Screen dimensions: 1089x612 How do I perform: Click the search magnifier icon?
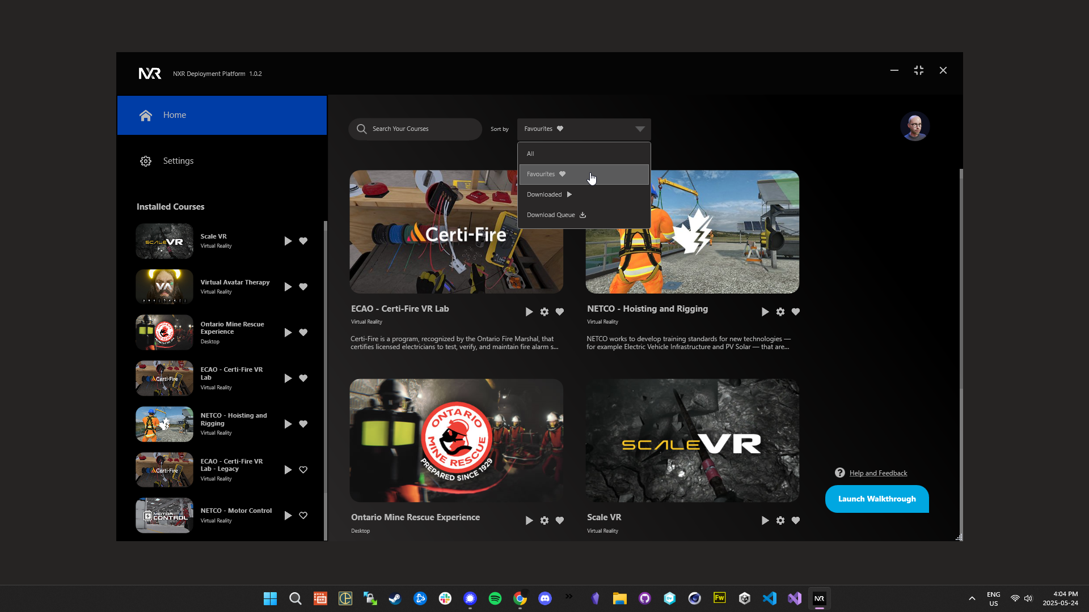pos(361,129)
